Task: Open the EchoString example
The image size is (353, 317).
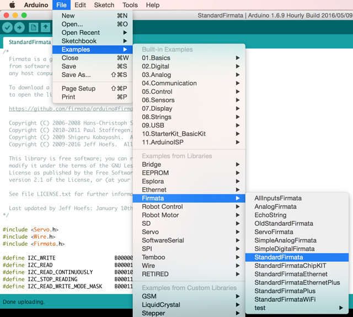Action: pos(297,215)
